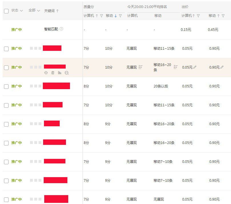Check the highlighted row with 移动16~20 条 ranking
Viewport: 231px width, 204px height.
pos(6,68)
